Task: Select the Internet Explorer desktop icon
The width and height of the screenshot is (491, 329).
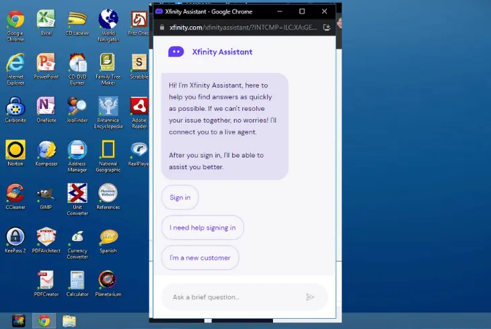Action: 15,69
